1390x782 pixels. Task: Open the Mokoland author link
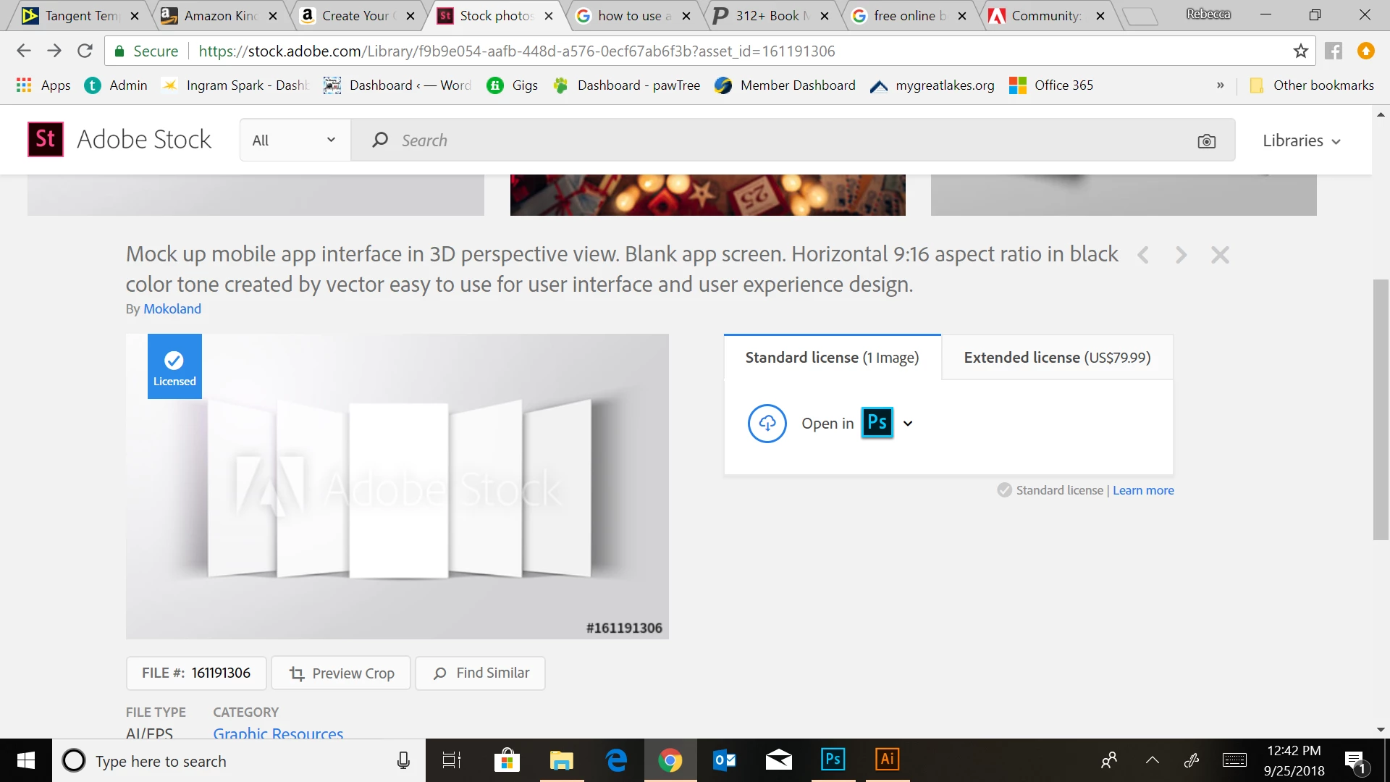172,309
